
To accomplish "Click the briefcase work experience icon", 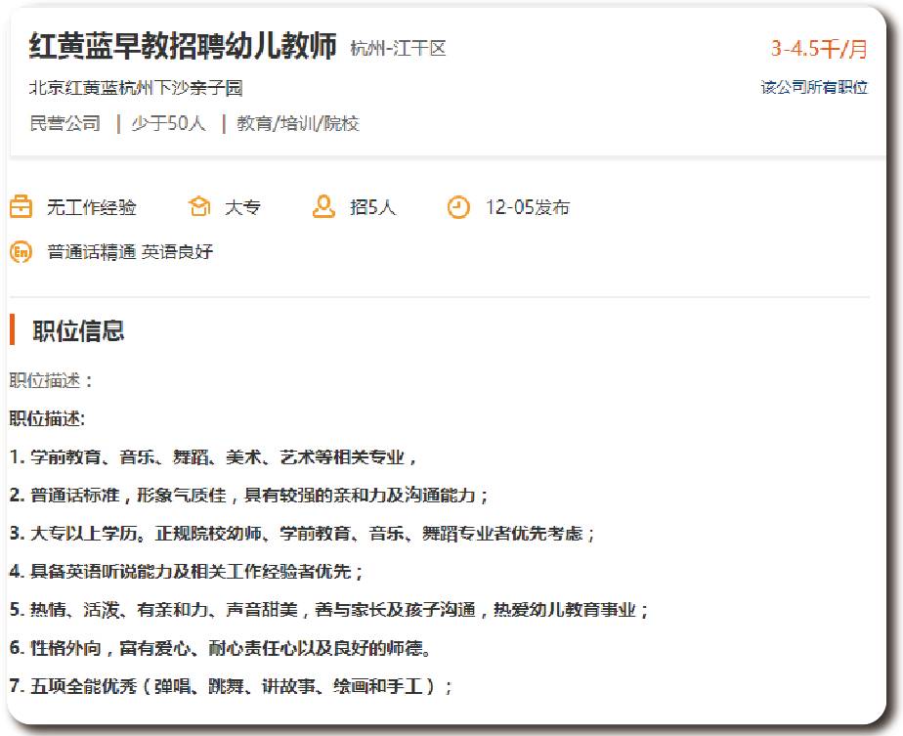I will tap(21, 207).
